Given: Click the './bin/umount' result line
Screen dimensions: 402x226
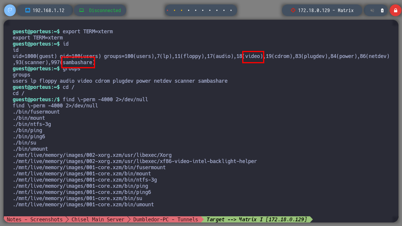Looking at the screenshot, I should [30, 149].
